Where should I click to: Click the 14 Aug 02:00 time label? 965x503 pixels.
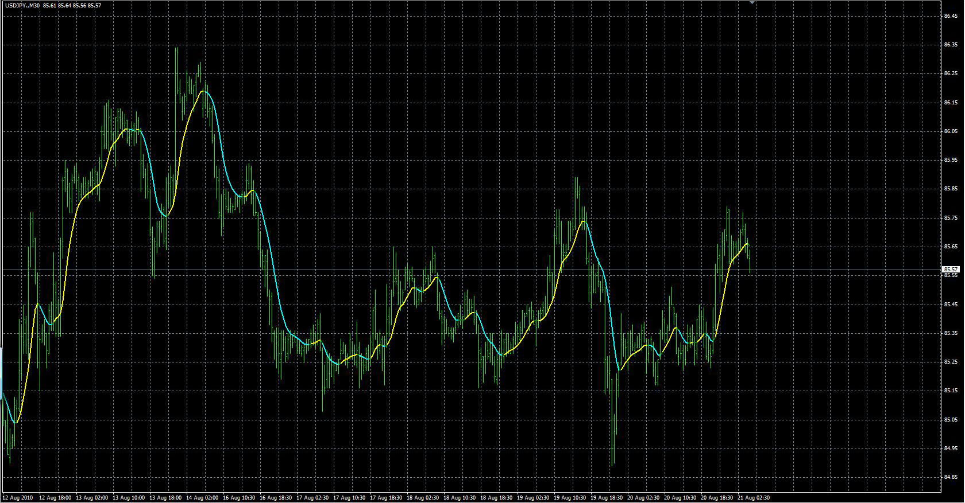tap(203, 498)
